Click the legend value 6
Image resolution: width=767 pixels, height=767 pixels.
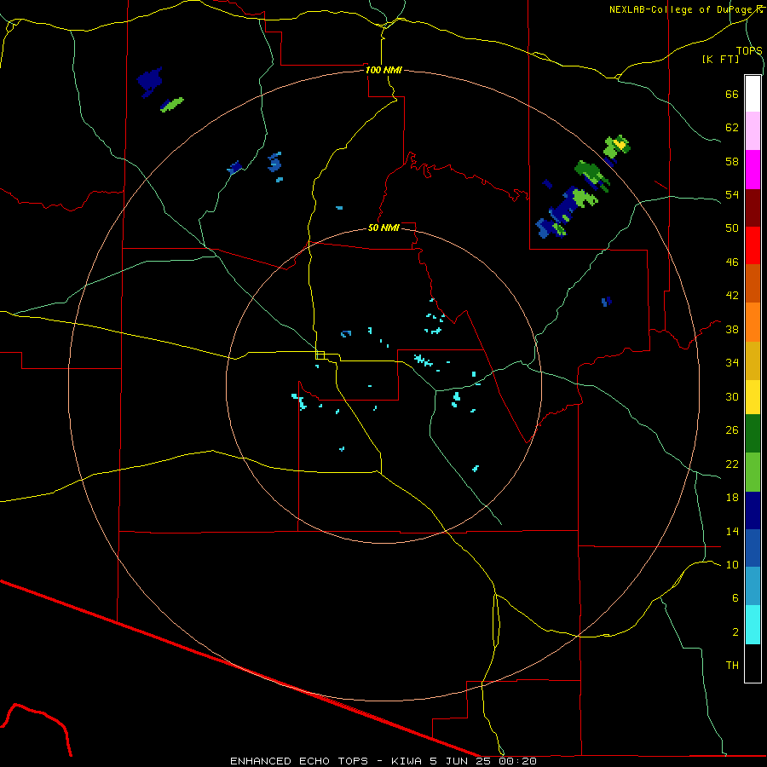(735, 598)
